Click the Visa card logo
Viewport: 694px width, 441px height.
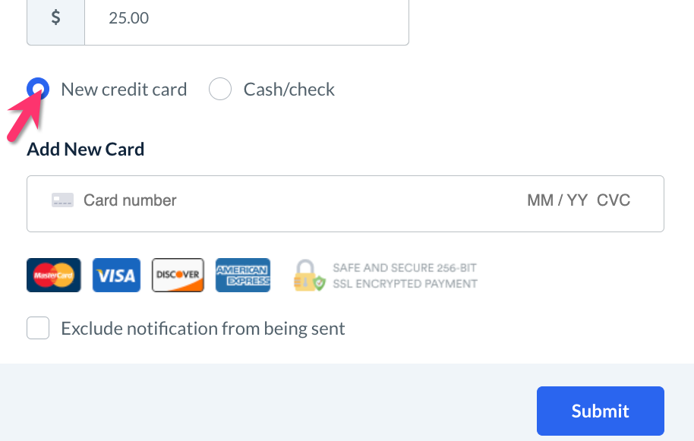click(117, 275)
